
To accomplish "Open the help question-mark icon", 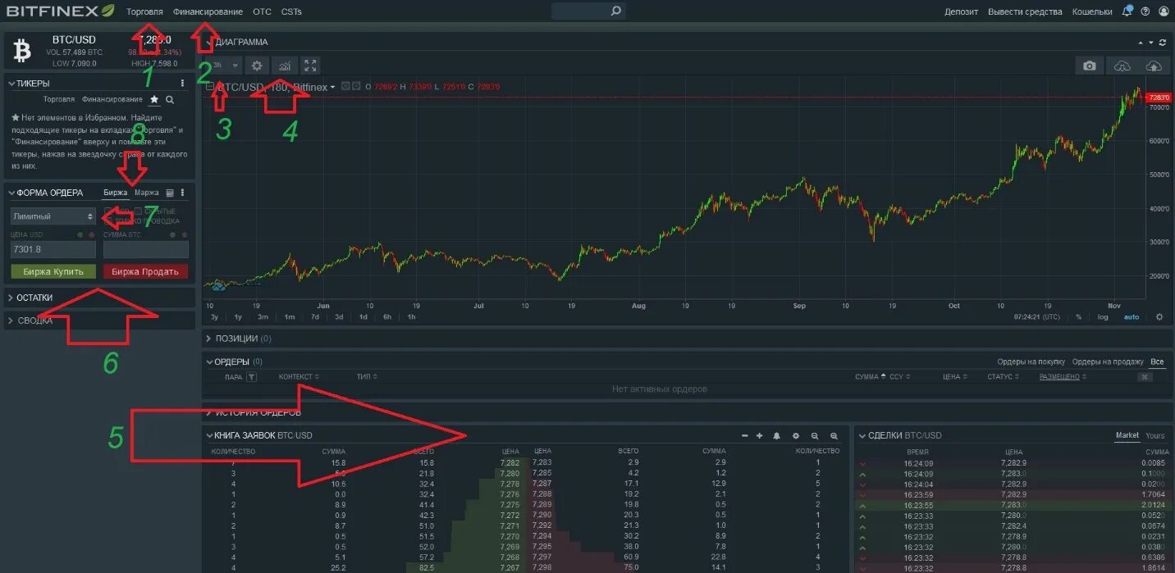I will [1145, 11].
